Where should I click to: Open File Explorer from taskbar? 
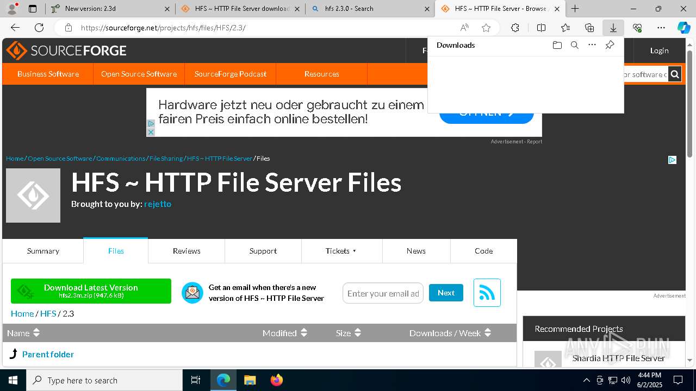[250, 380]
